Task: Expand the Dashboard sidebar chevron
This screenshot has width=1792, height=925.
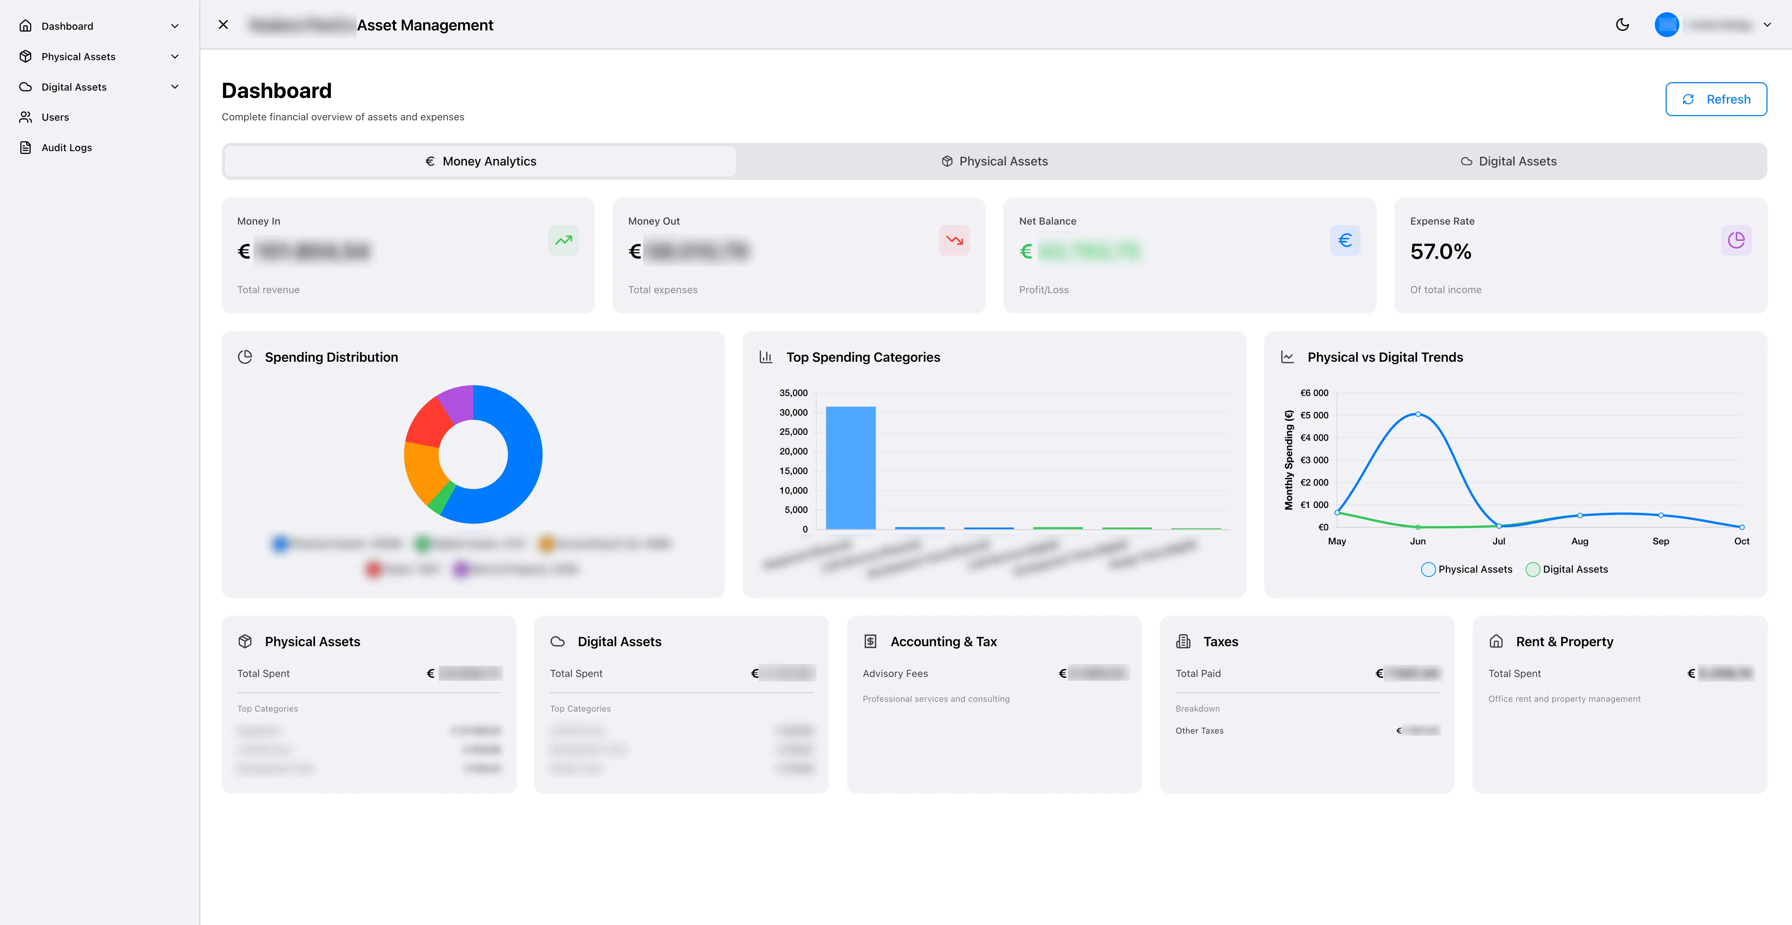Action: (175, 27)
